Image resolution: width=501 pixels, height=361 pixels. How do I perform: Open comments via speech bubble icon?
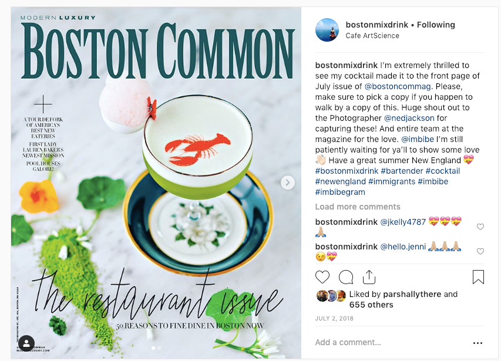346,277
